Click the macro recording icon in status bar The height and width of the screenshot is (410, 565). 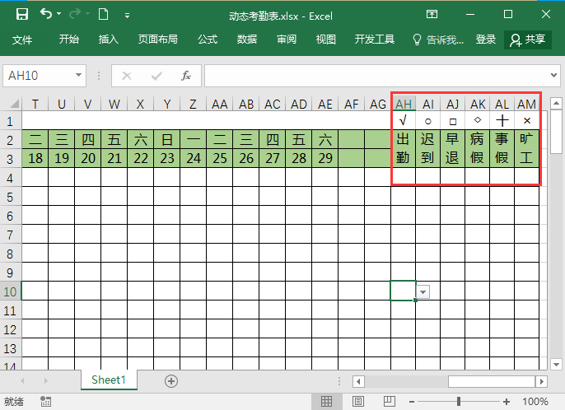point(46,402)
